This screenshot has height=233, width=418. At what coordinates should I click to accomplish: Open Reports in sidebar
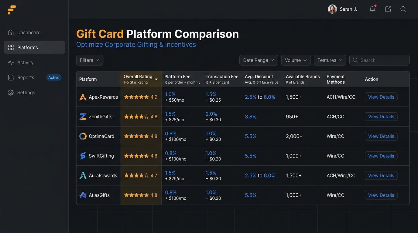34,77
